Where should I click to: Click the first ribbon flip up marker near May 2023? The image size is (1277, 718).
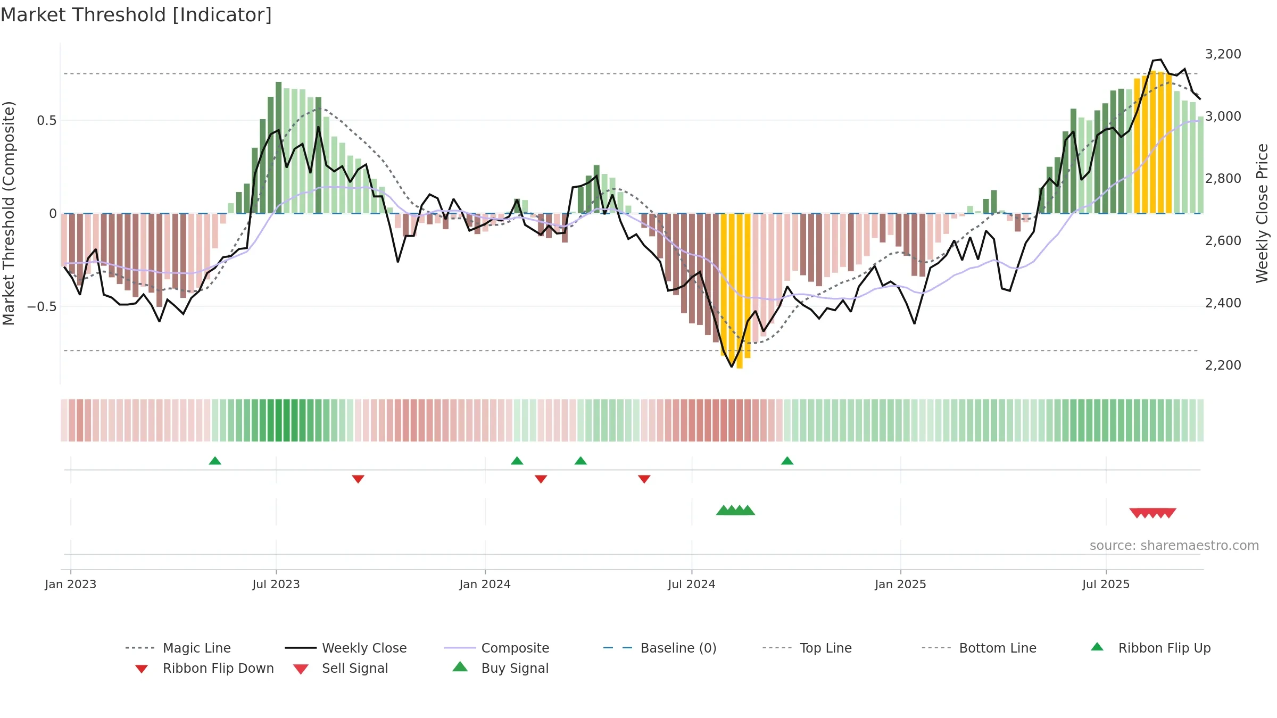215,461
